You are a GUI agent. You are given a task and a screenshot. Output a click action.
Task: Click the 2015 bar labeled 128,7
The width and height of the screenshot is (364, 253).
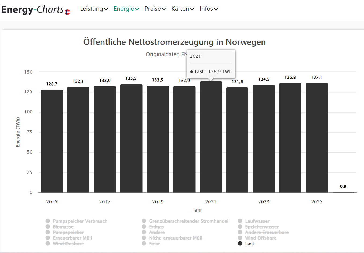coord(52,141)
